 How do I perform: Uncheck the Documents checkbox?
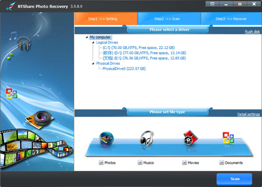pyautogui.click(x=222, y=163)
